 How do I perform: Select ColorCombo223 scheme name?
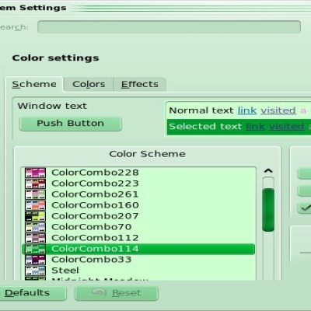click(x=95, y=183)
